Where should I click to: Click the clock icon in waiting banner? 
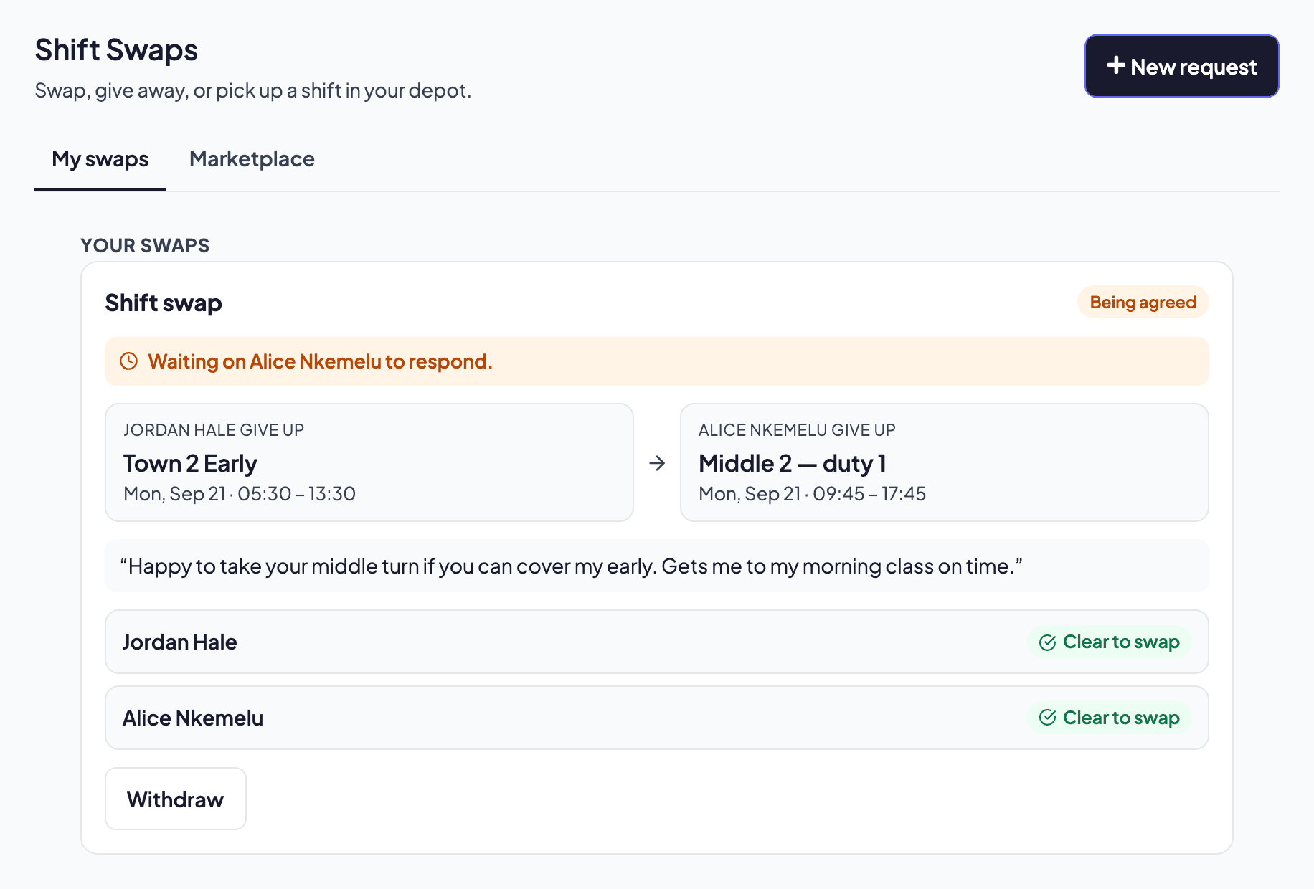pos(128,361)
